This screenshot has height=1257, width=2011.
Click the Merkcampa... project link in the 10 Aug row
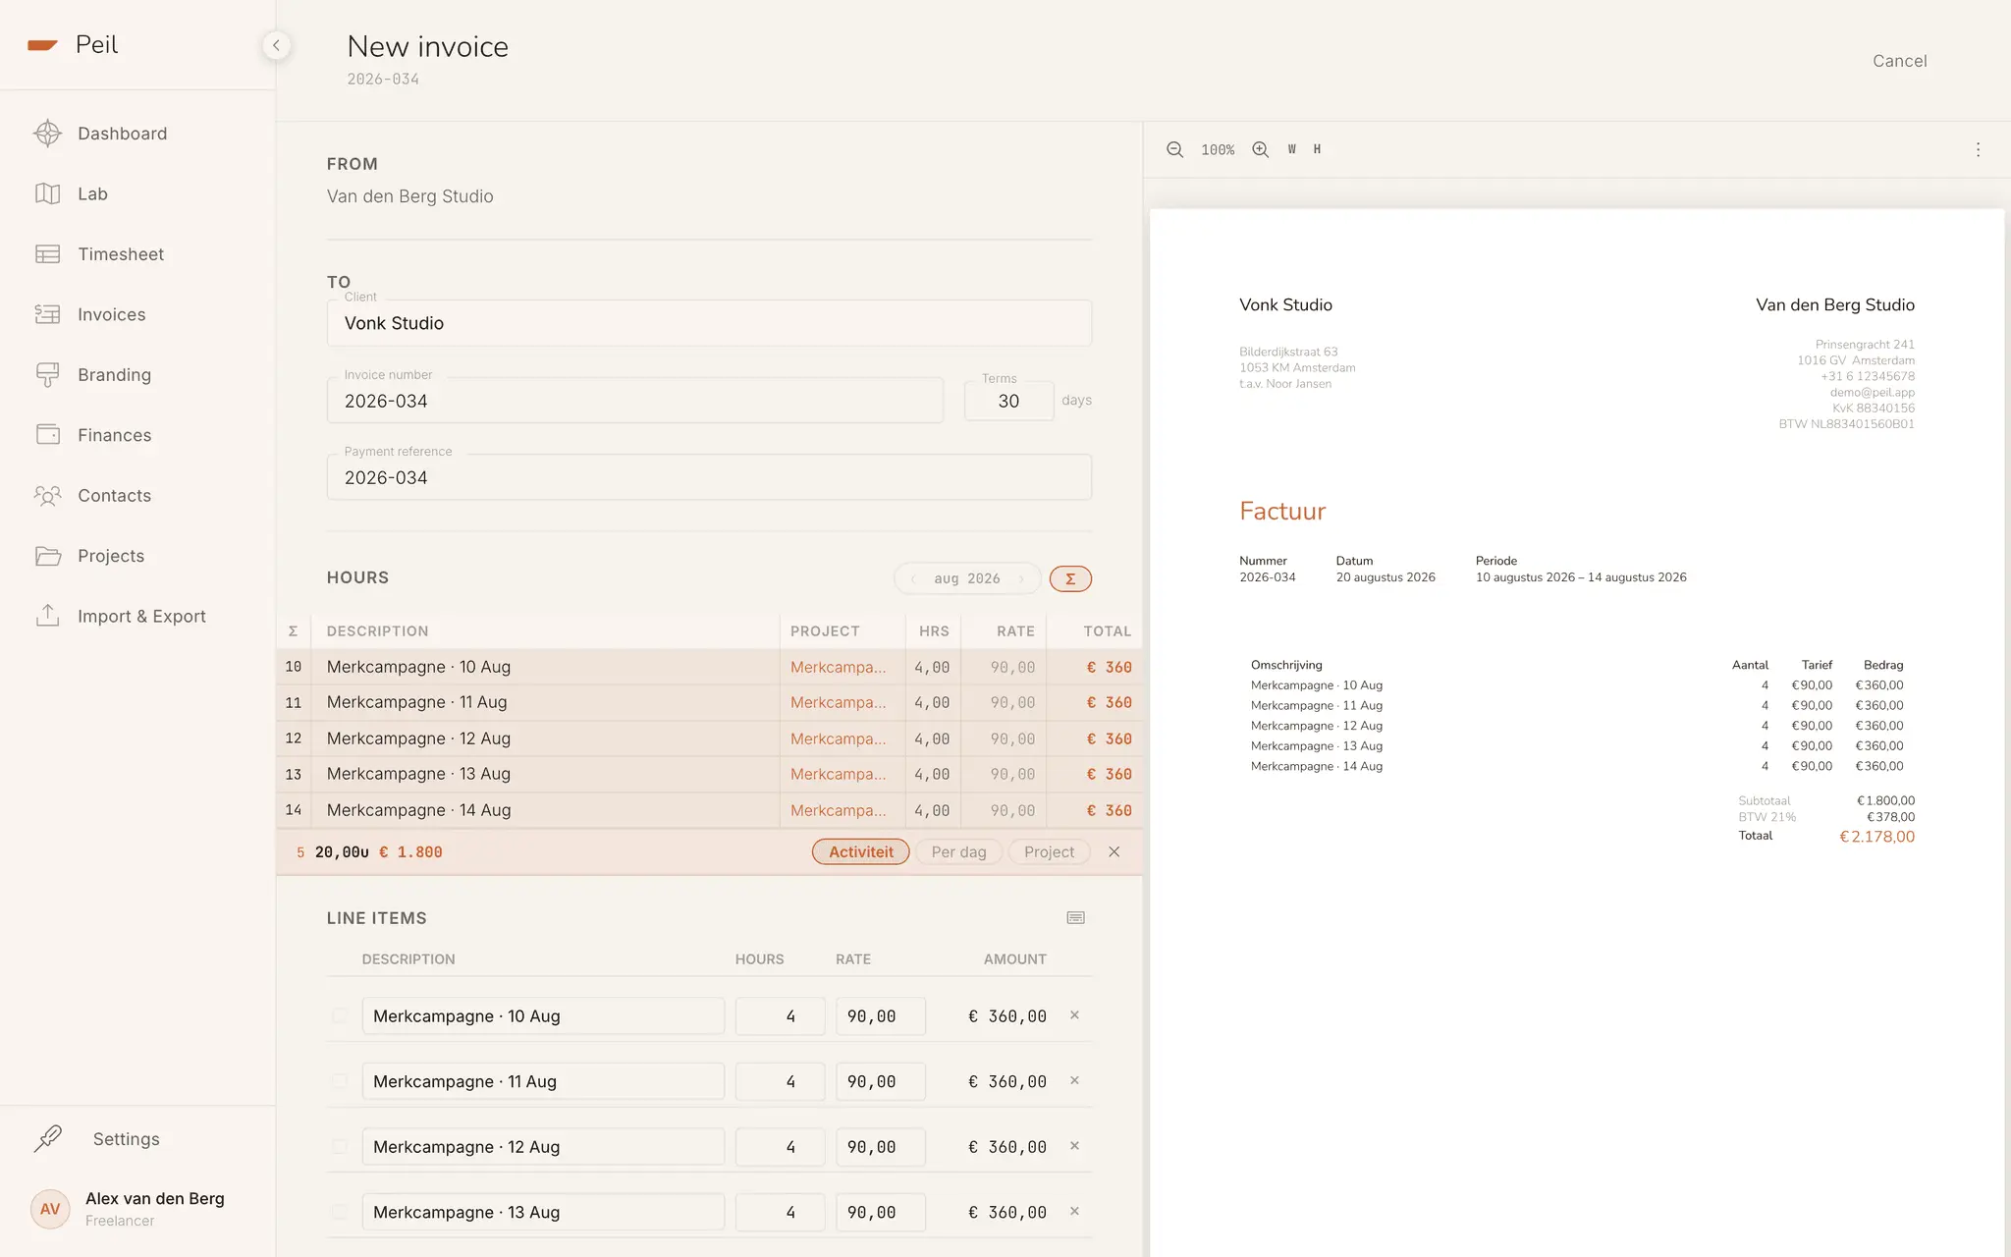coord(838,667)
